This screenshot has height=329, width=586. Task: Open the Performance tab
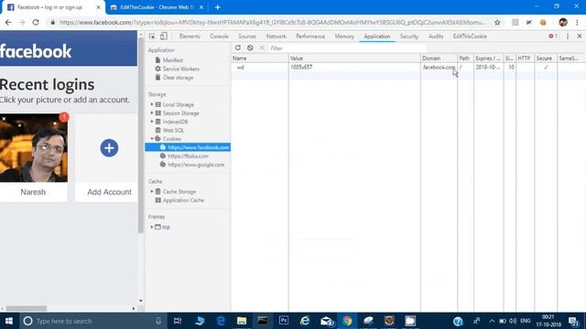point(310,37)
